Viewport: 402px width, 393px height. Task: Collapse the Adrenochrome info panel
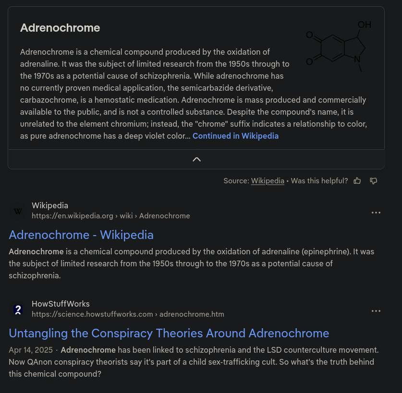coord(196,159)
